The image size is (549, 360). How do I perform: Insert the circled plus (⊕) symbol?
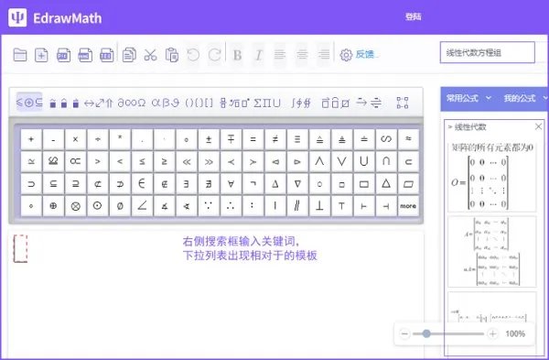(x=53, y=206)
